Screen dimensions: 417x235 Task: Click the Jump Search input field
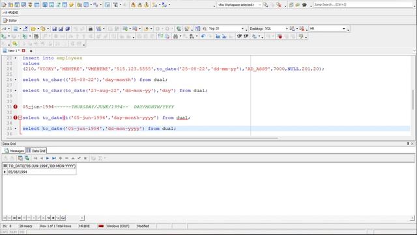[x=363, y=5]
